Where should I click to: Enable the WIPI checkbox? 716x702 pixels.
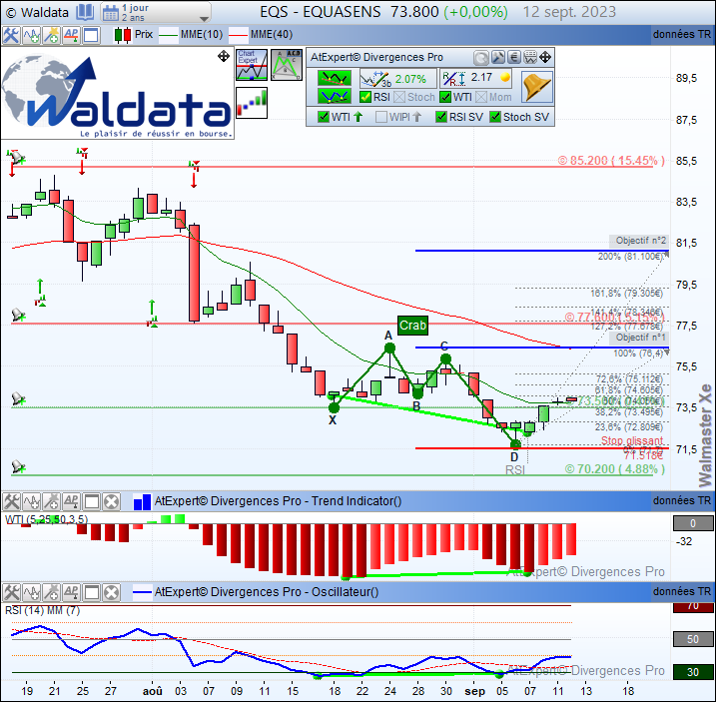(x=381, y=117)
